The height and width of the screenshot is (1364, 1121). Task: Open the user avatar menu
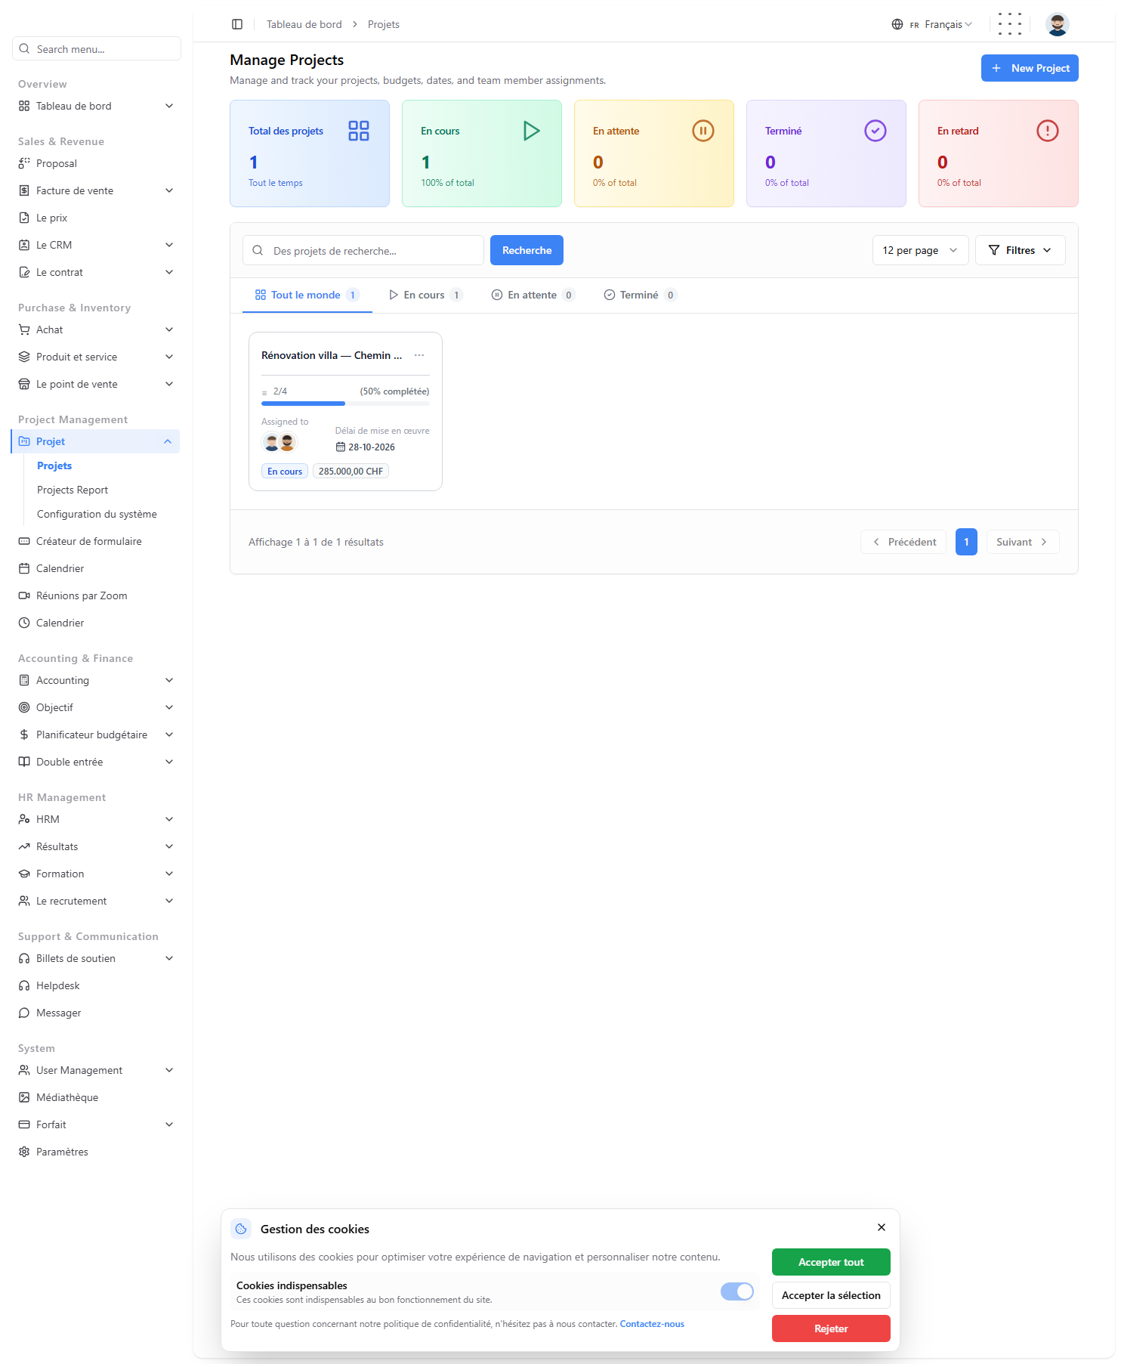pyautogui.click(x=1057, y=24)
